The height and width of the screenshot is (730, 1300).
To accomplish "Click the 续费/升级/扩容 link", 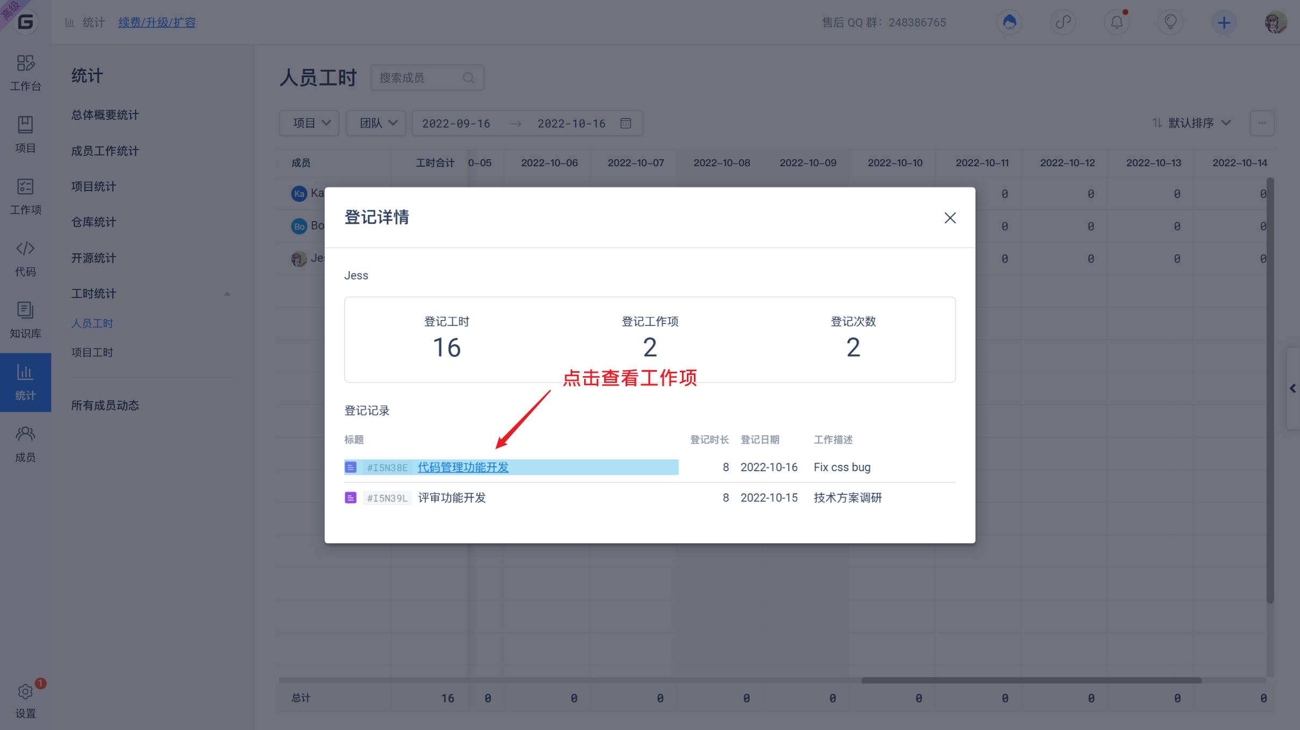I will click(157, 23).
